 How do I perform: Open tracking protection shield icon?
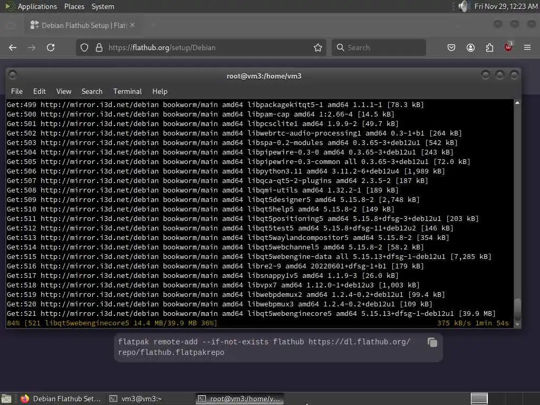click(x=84, y=47)
